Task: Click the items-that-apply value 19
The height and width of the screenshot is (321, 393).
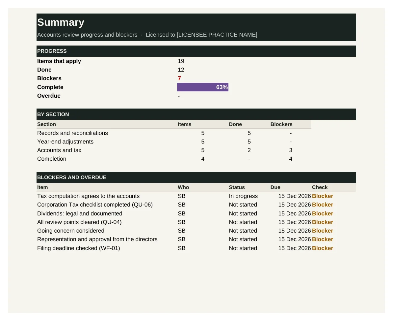Action: tap(181, 61)
